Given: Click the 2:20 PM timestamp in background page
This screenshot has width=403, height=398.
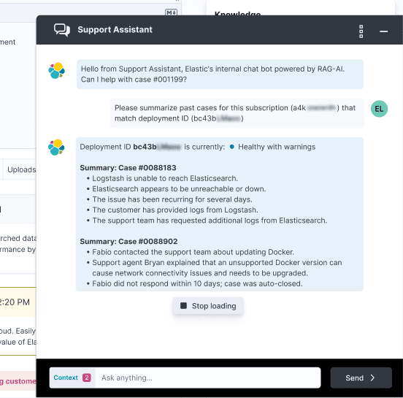Looking at the screenshot, I should pos(15,302).
